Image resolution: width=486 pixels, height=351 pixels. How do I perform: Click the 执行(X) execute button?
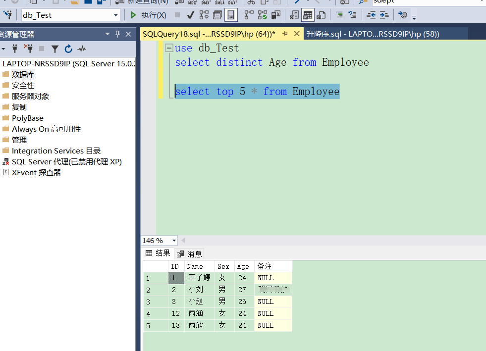[x=149, y=15]
